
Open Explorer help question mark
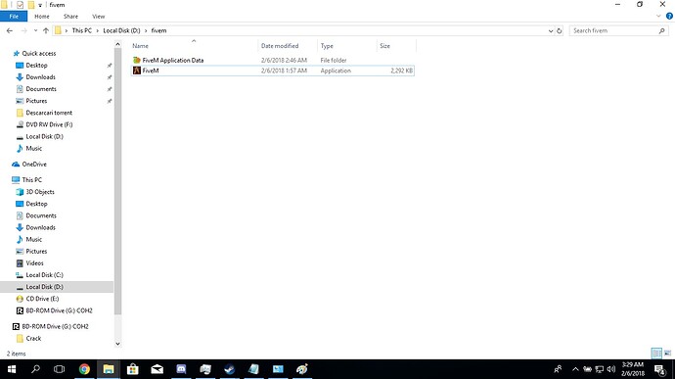[669, 16]
